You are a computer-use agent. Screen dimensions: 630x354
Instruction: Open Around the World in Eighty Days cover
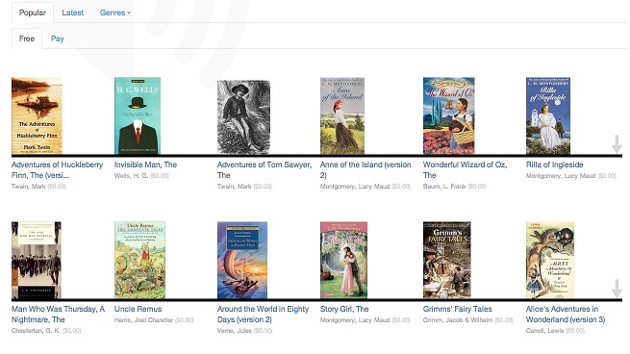[x=242, y=260]
